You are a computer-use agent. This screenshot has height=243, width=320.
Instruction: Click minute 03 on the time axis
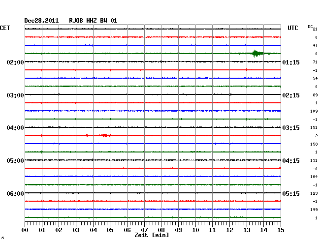point(76,230)
